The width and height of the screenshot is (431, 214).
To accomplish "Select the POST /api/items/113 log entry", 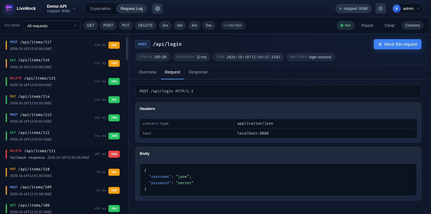I will (63, 118).
